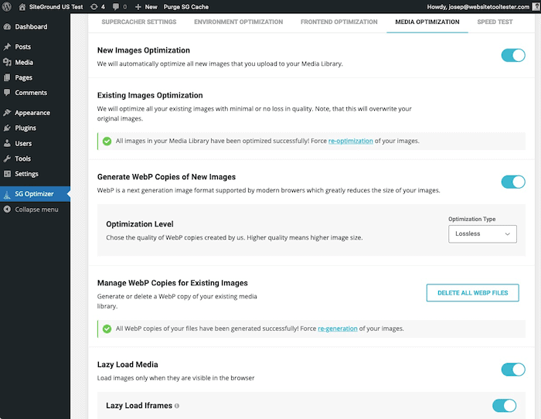Click the Posts pin icon
This screenshot has width=541, height=419.
pyautogui.click(x=7, y=46)
